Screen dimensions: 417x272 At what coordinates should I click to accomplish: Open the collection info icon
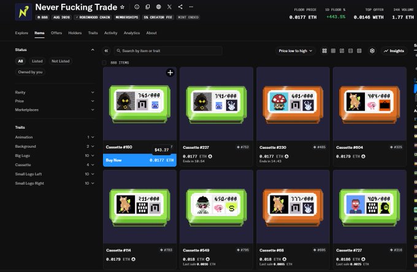(x=137, y=7)
